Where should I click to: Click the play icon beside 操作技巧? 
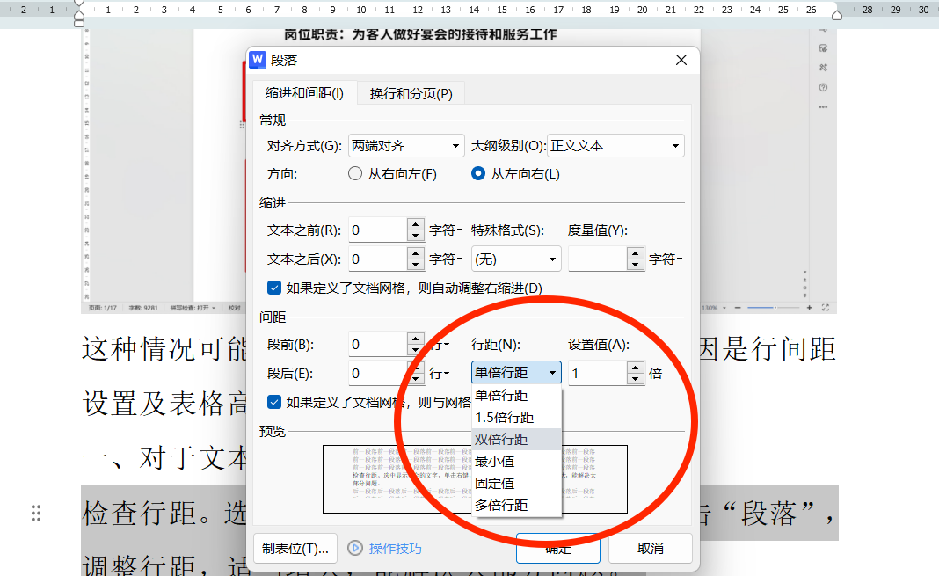click(355, 548)
